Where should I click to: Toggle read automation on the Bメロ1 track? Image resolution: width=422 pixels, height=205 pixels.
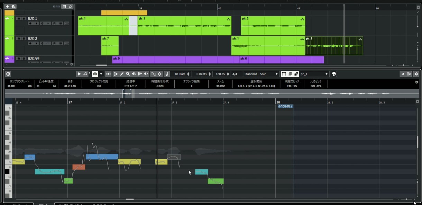(54, 23)
